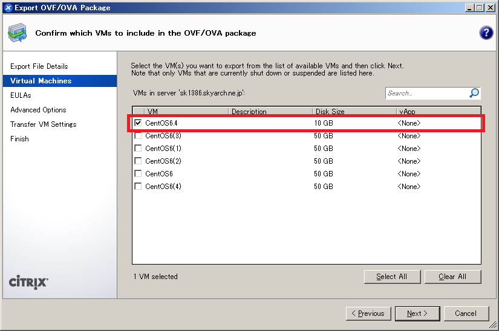Minimize the Export OVF/OVA window
499x331 pixels.
[469, 8]
